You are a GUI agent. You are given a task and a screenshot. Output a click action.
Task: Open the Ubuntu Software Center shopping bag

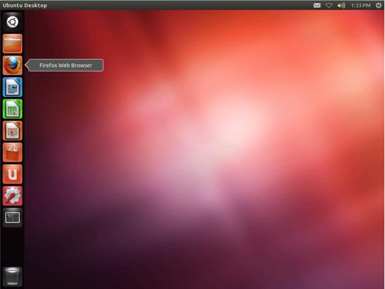pyautogui.click(x=12, y=152)
